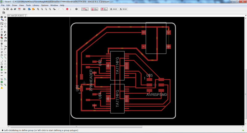The width and height of the screenshot is (247, 133).
Task: Open the Help question mark icon
Action: [x=76, y=9]
